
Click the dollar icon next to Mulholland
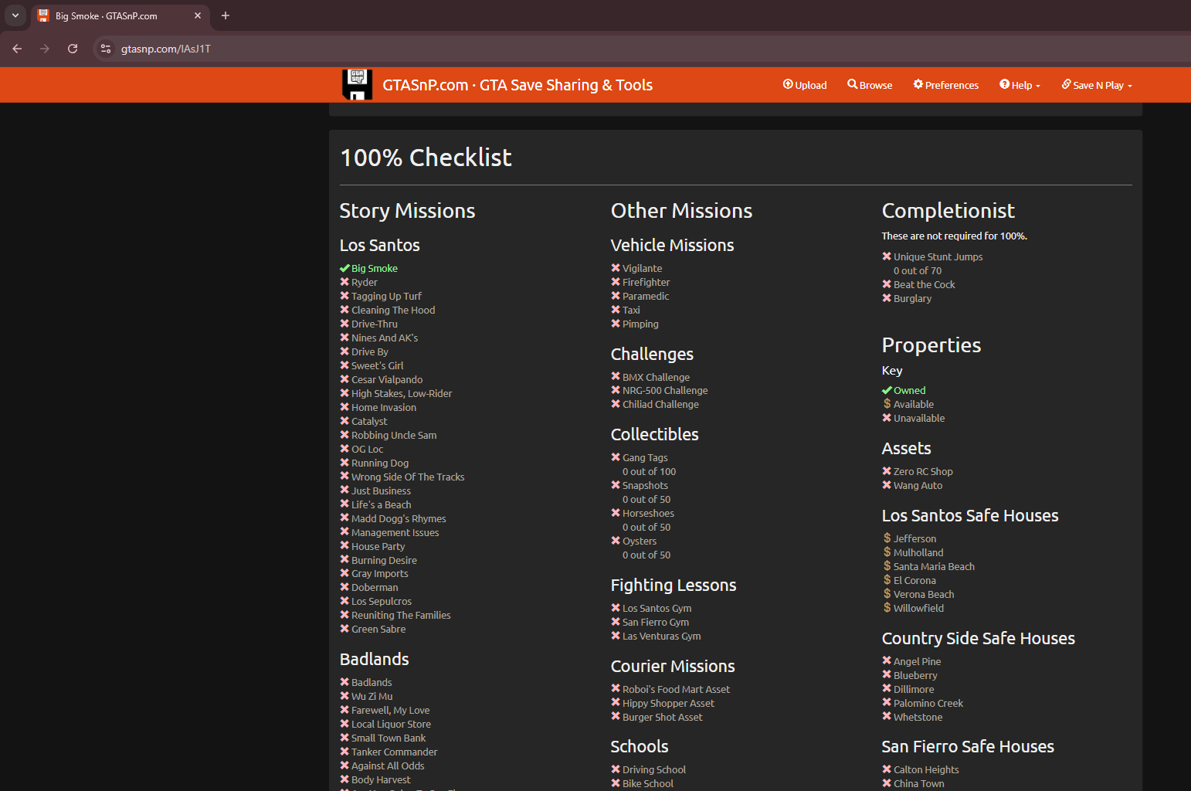(887, 552)
